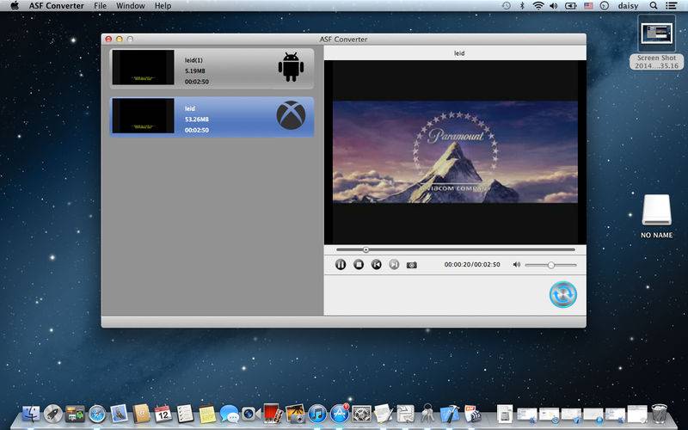Open Spotlight search magnifier
The image size is (688, 430).
tap(654, 6)
